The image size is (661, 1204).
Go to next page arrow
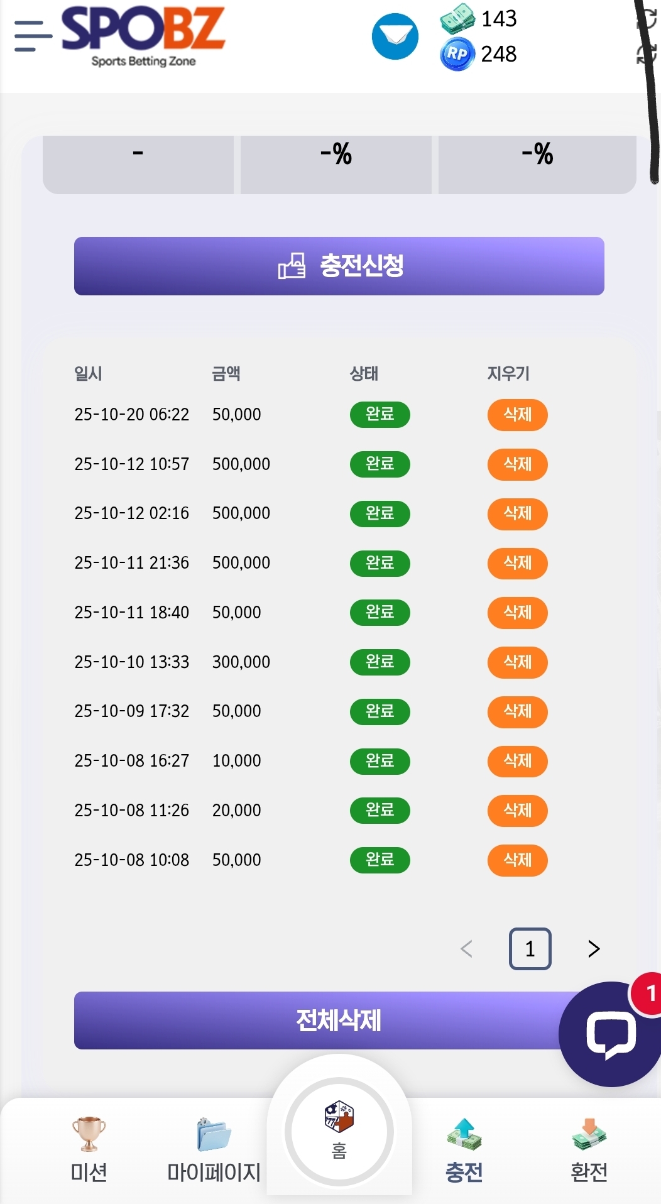(594, 948)
